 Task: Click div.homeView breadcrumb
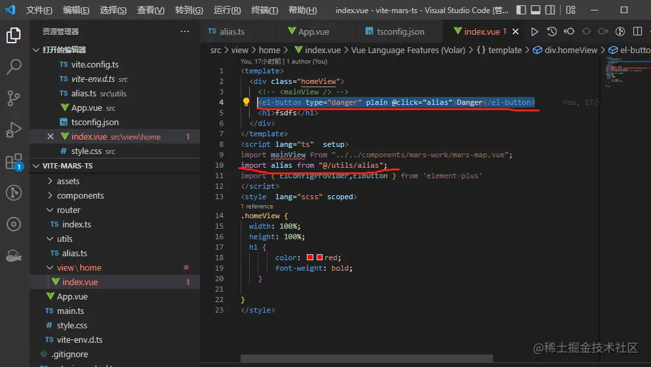[570, 50]
